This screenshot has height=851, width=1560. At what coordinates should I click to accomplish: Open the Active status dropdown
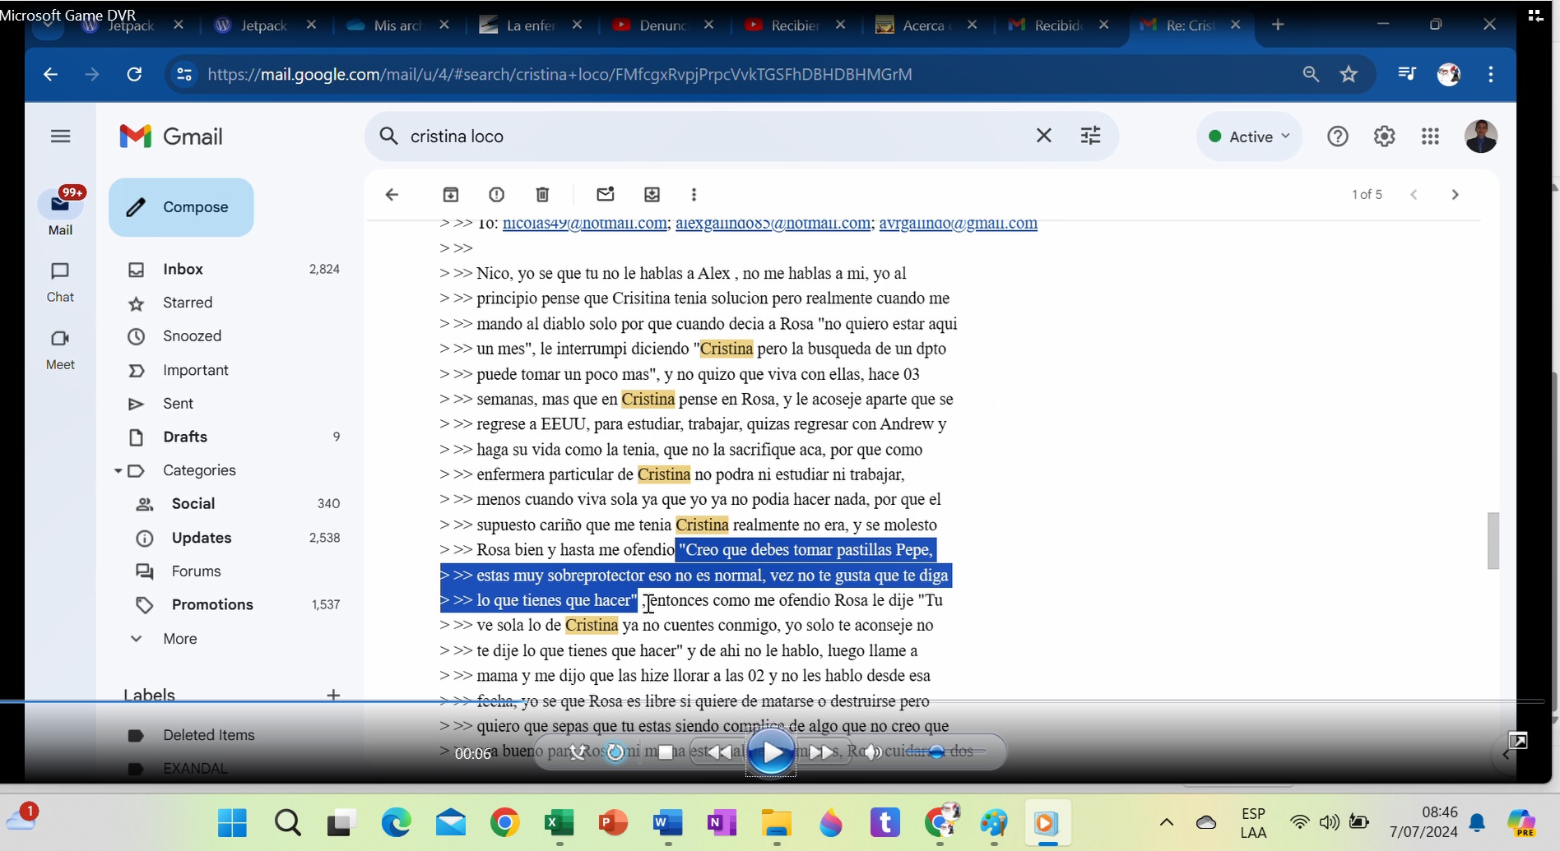(1249, 136)
